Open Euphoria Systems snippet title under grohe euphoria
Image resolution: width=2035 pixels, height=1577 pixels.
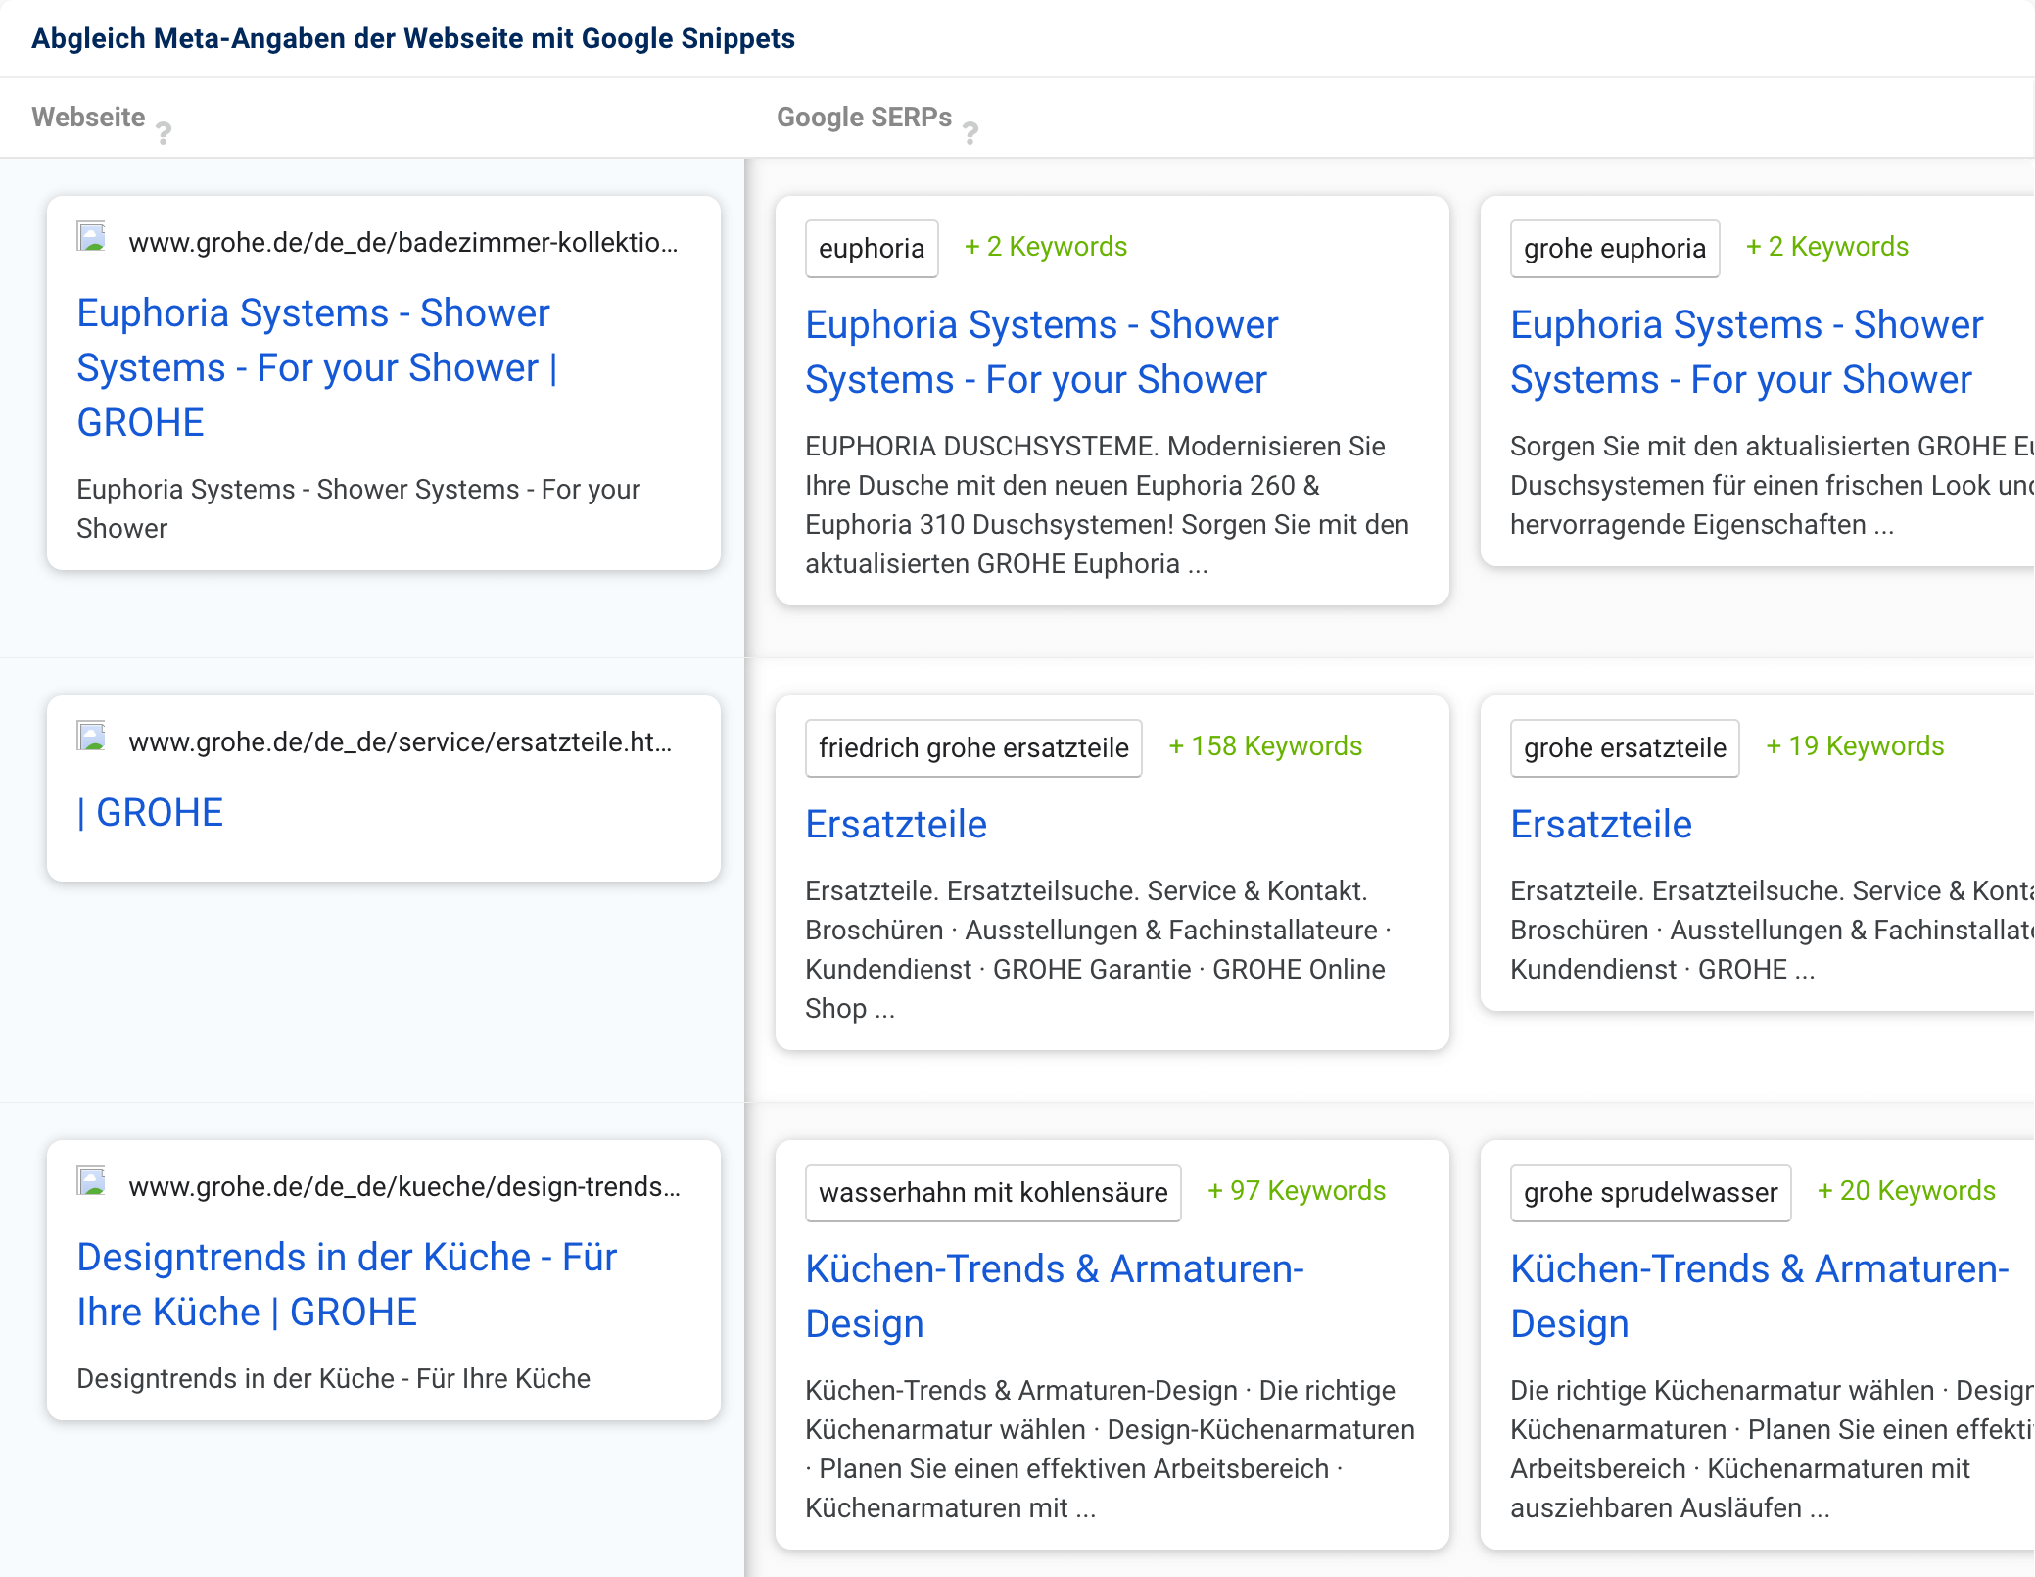(x=1747, y=353)
